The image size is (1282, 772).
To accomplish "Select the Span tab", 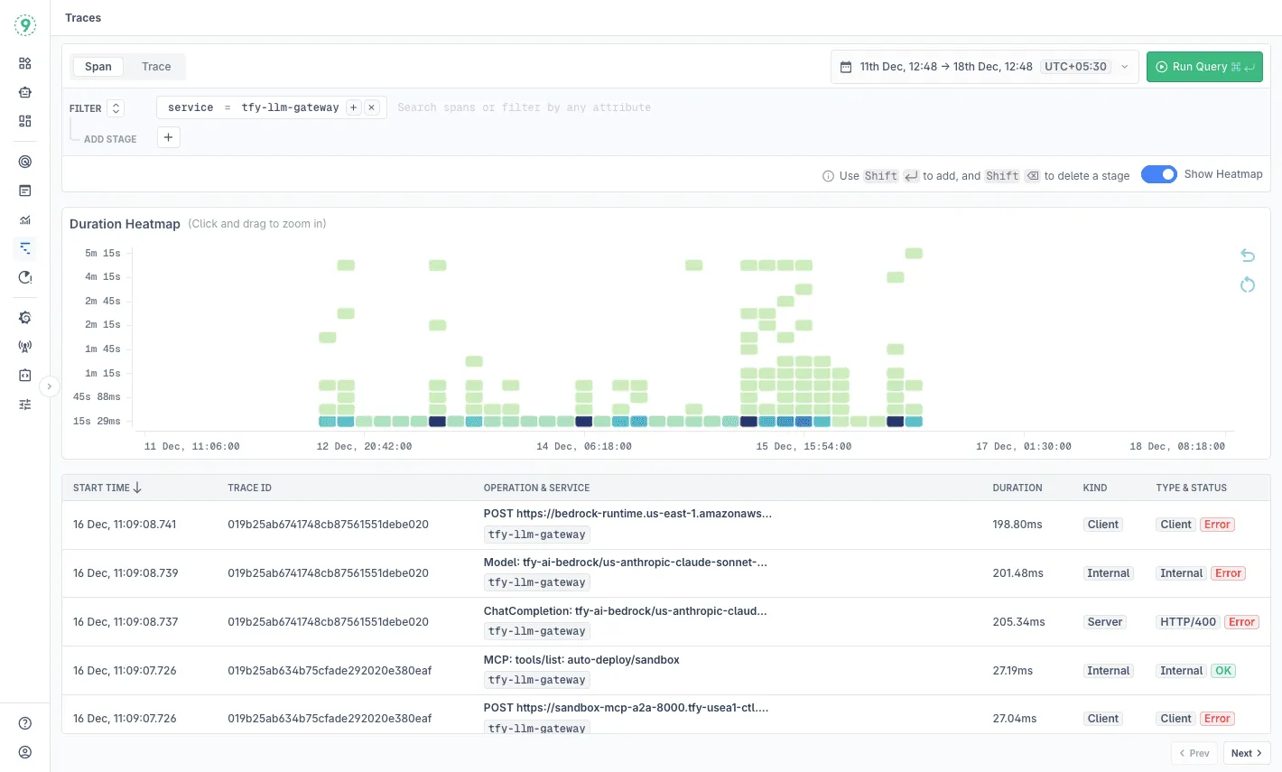I will 98,66.
